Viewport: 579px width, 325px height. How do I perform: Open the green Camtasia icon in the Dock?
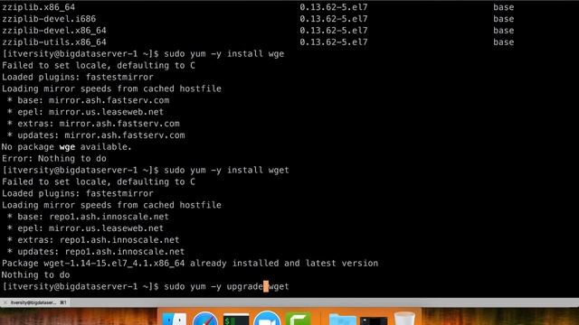[x=298, y=319]
